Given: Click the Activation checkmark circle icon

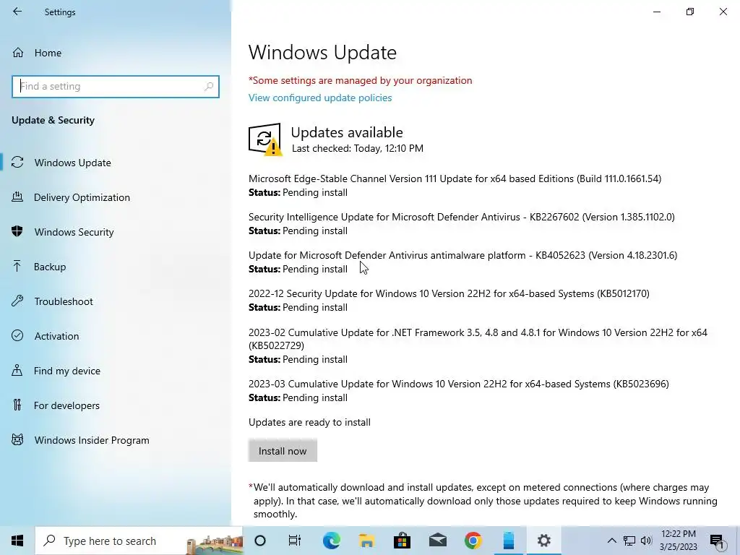Looking at the screenshot, I should coord(17,335).
